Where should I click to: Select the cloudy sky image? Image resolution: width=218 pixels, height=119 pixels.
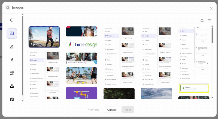point(156,93)
